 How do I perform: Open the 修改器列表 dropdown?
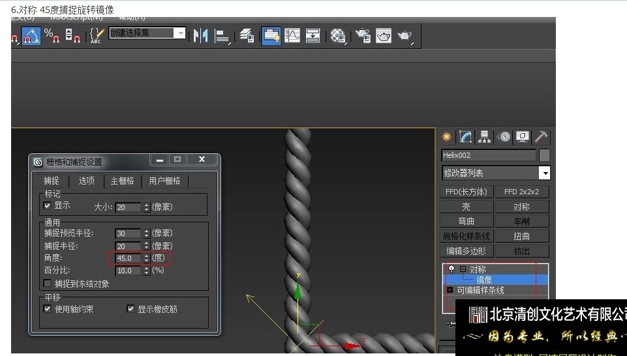pos(544,173)
